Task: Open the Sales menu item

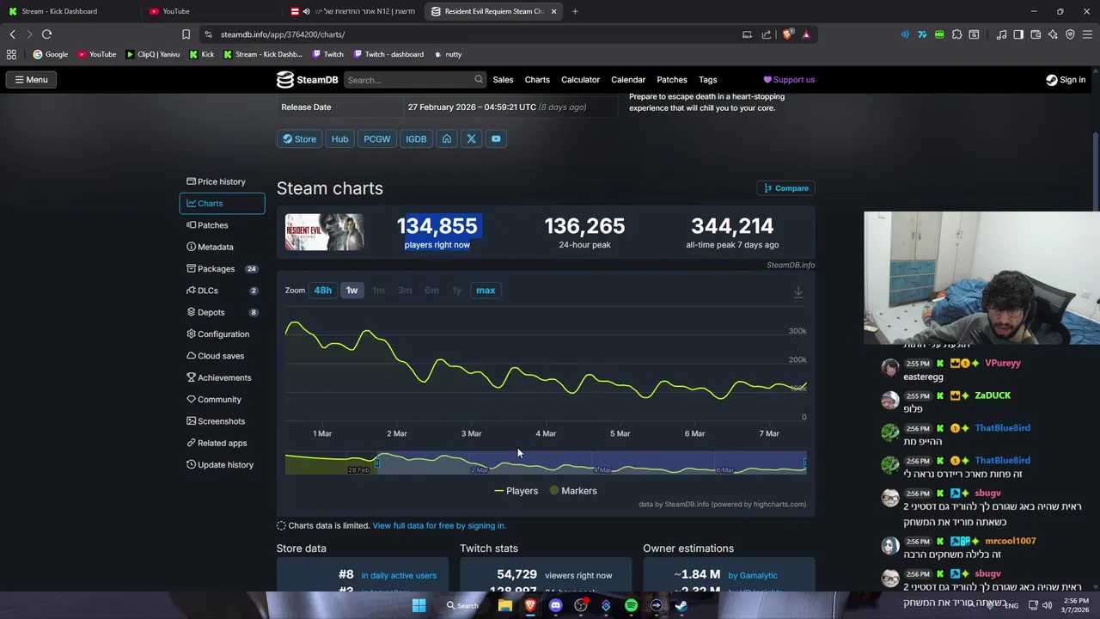Action: (503, 80)
